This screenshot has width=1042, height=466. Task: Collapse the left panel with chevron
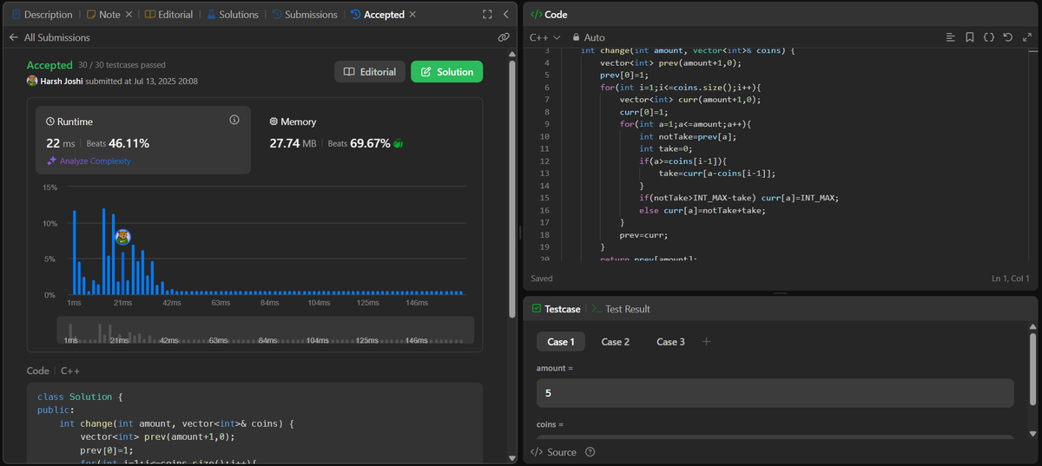[x=505, y=15]
